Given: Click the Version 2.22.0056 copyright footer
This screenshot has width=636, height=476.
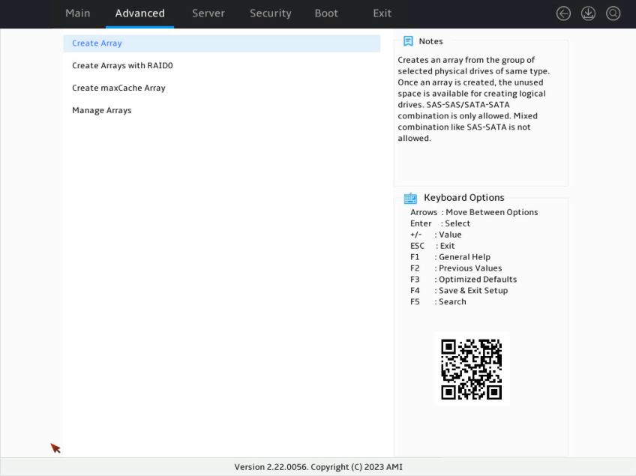Looking at the screenshot, I should [319, 467].
